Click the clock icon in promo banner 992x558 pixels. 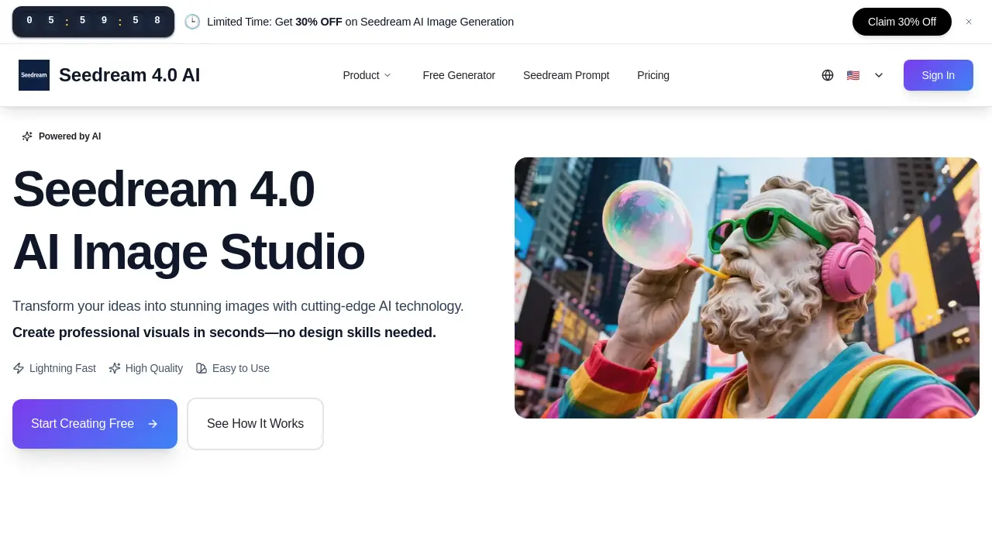click(192, 22)
